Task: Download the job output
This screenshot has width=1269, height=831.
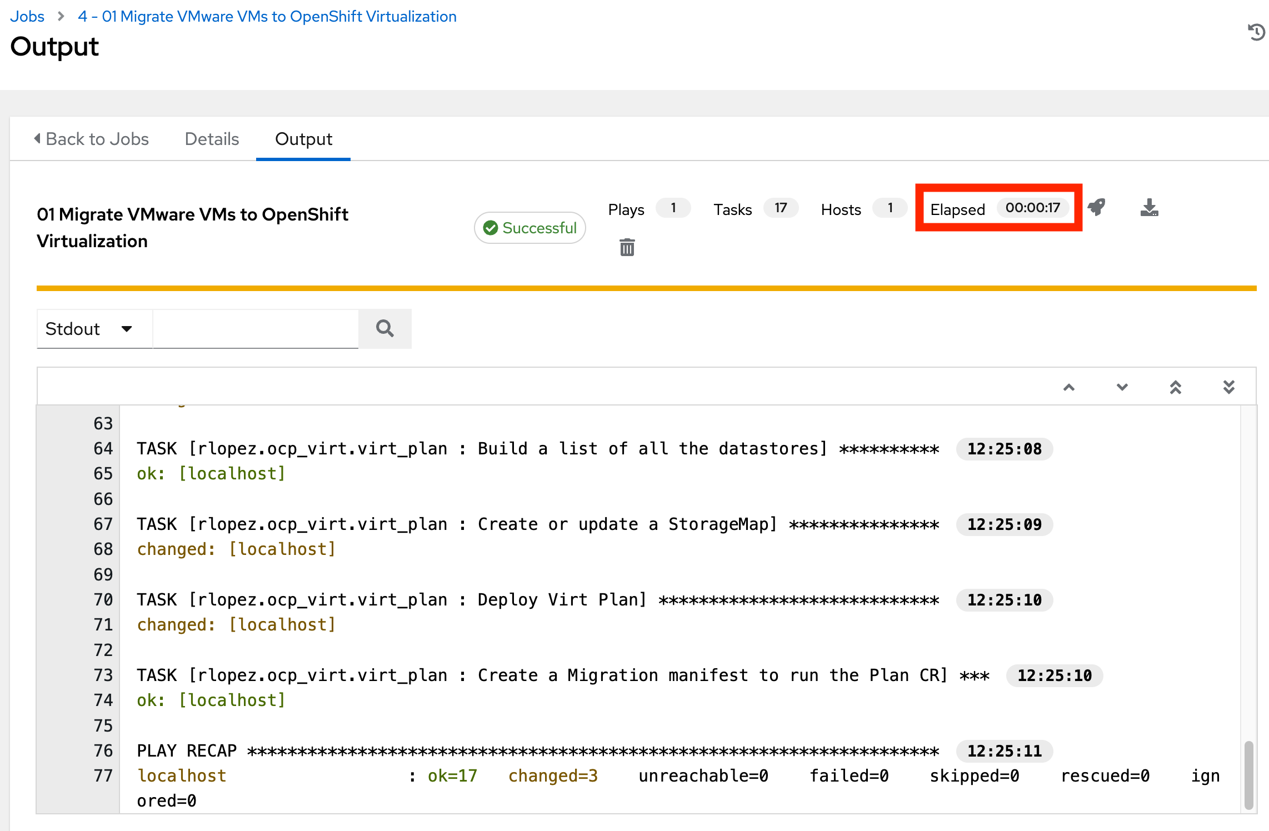Action: (1149, 207)
